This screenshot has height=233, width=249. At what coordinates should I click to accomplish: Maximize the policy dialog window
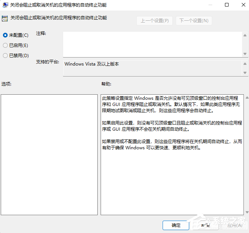coord(227,5)
